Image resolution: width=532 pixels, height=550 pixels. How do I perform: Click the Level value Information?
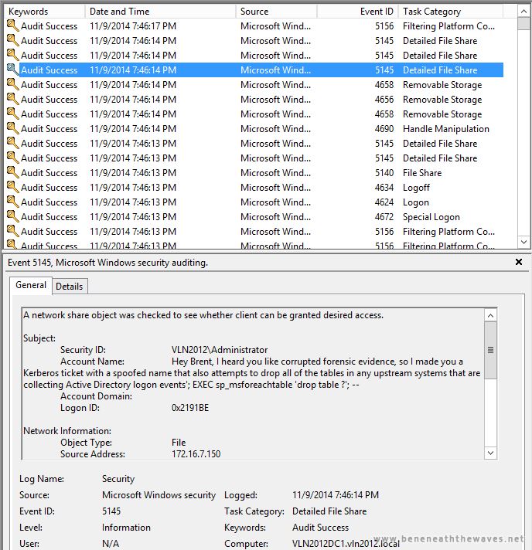point(126,527)
